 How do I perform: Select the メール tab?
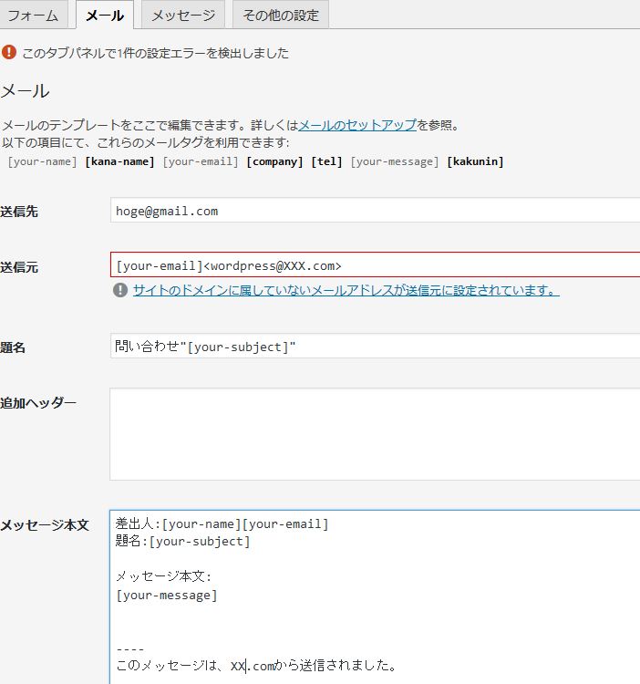pyautogui.click(x=105, y=16)
